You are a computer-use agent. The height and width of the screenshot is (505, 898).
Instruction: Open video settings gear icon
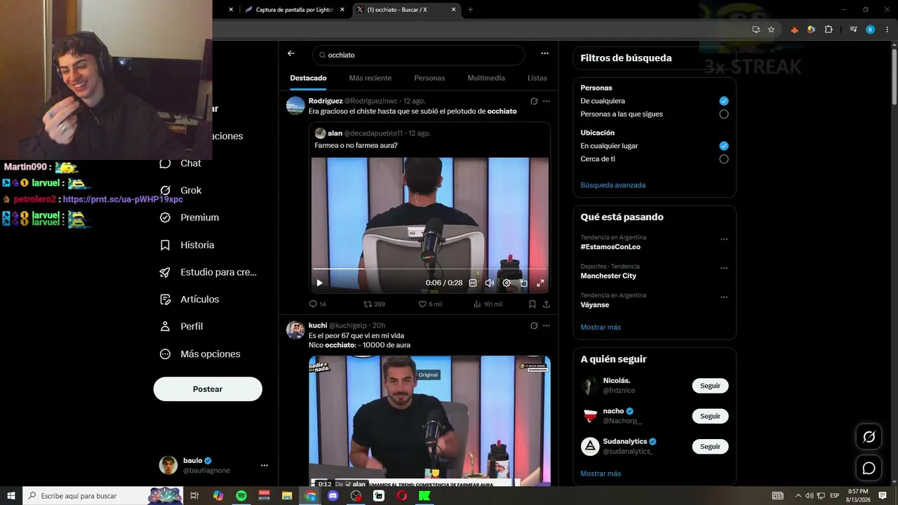click(x=507, y=283)
